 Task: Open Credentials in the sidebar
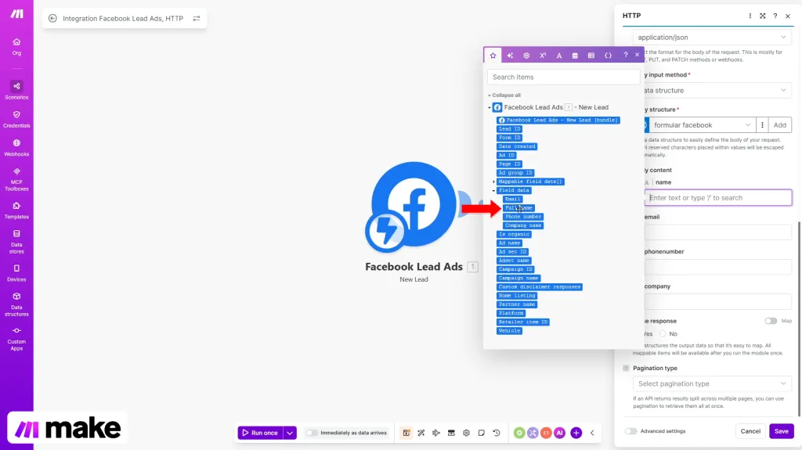click(16, 119)
